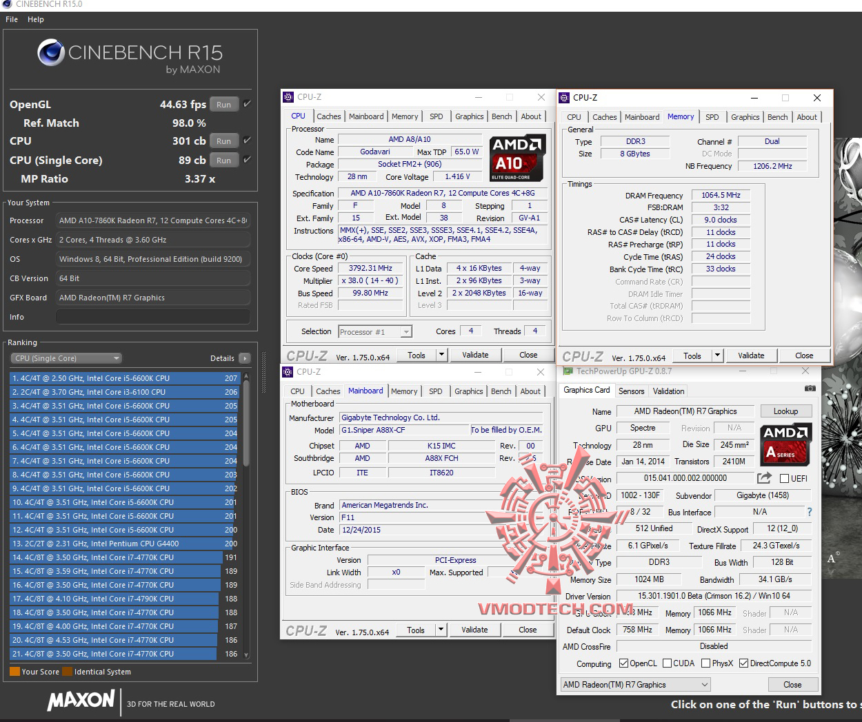
Task: Click Tools button in Mainboard window
Action: (x=416, y=630)
